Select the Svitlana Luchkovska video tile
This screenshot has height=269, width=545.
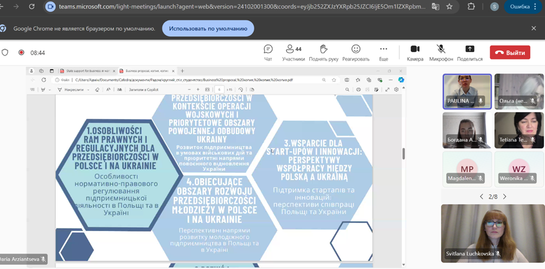point(493,233)
